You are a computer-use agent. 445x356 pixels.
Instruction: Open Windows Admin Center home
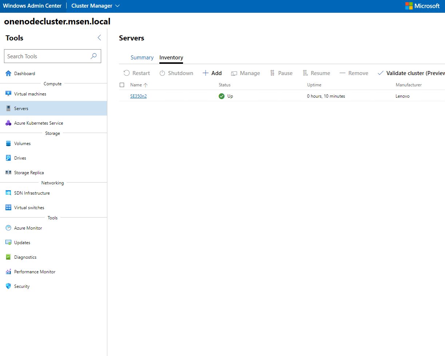(x=32, y=5)
